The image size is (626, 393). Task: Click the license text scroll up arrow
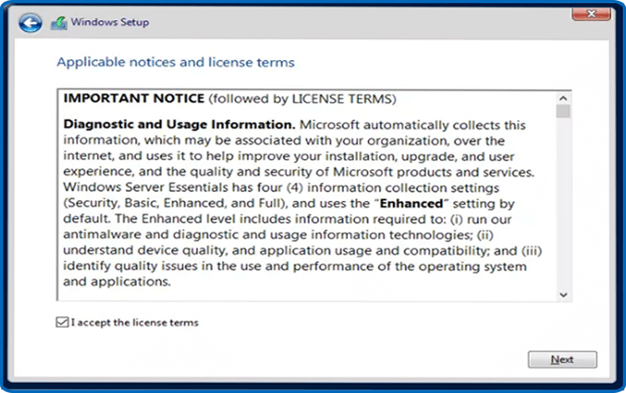coord(563,98)
